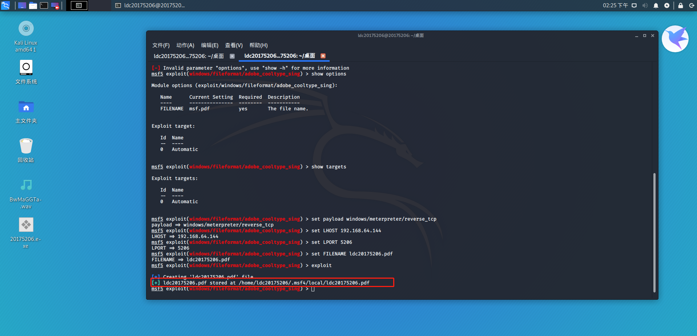Maximize the terminal window
This screenshot has height=336, width=697.
tap(645, 36)
